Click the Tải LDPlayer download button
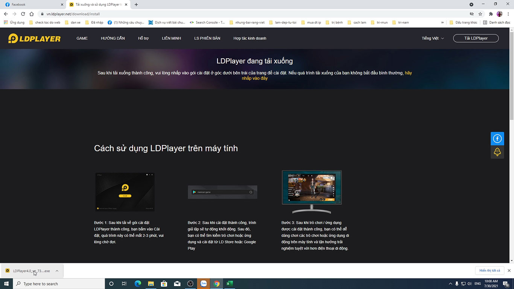The width and height of the screenshot is (514, 289). coord(476,38)
